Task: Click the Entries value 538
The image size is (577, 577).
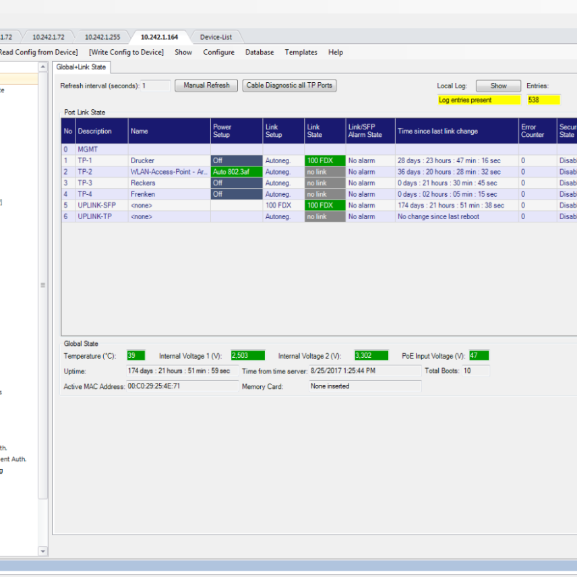Action: 543,100
